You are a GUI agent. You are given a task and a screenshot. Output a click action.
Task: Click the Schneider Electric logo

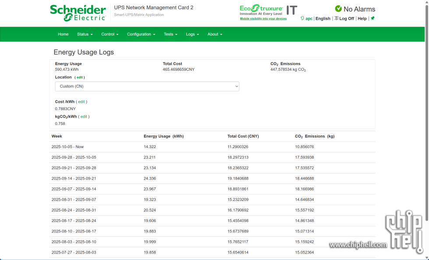[x=78, y=13]
